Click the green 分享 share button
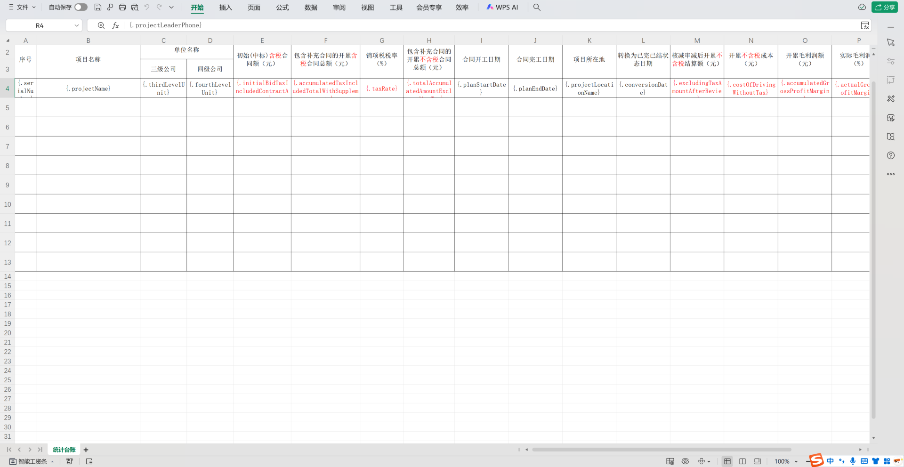 point(885,7)
